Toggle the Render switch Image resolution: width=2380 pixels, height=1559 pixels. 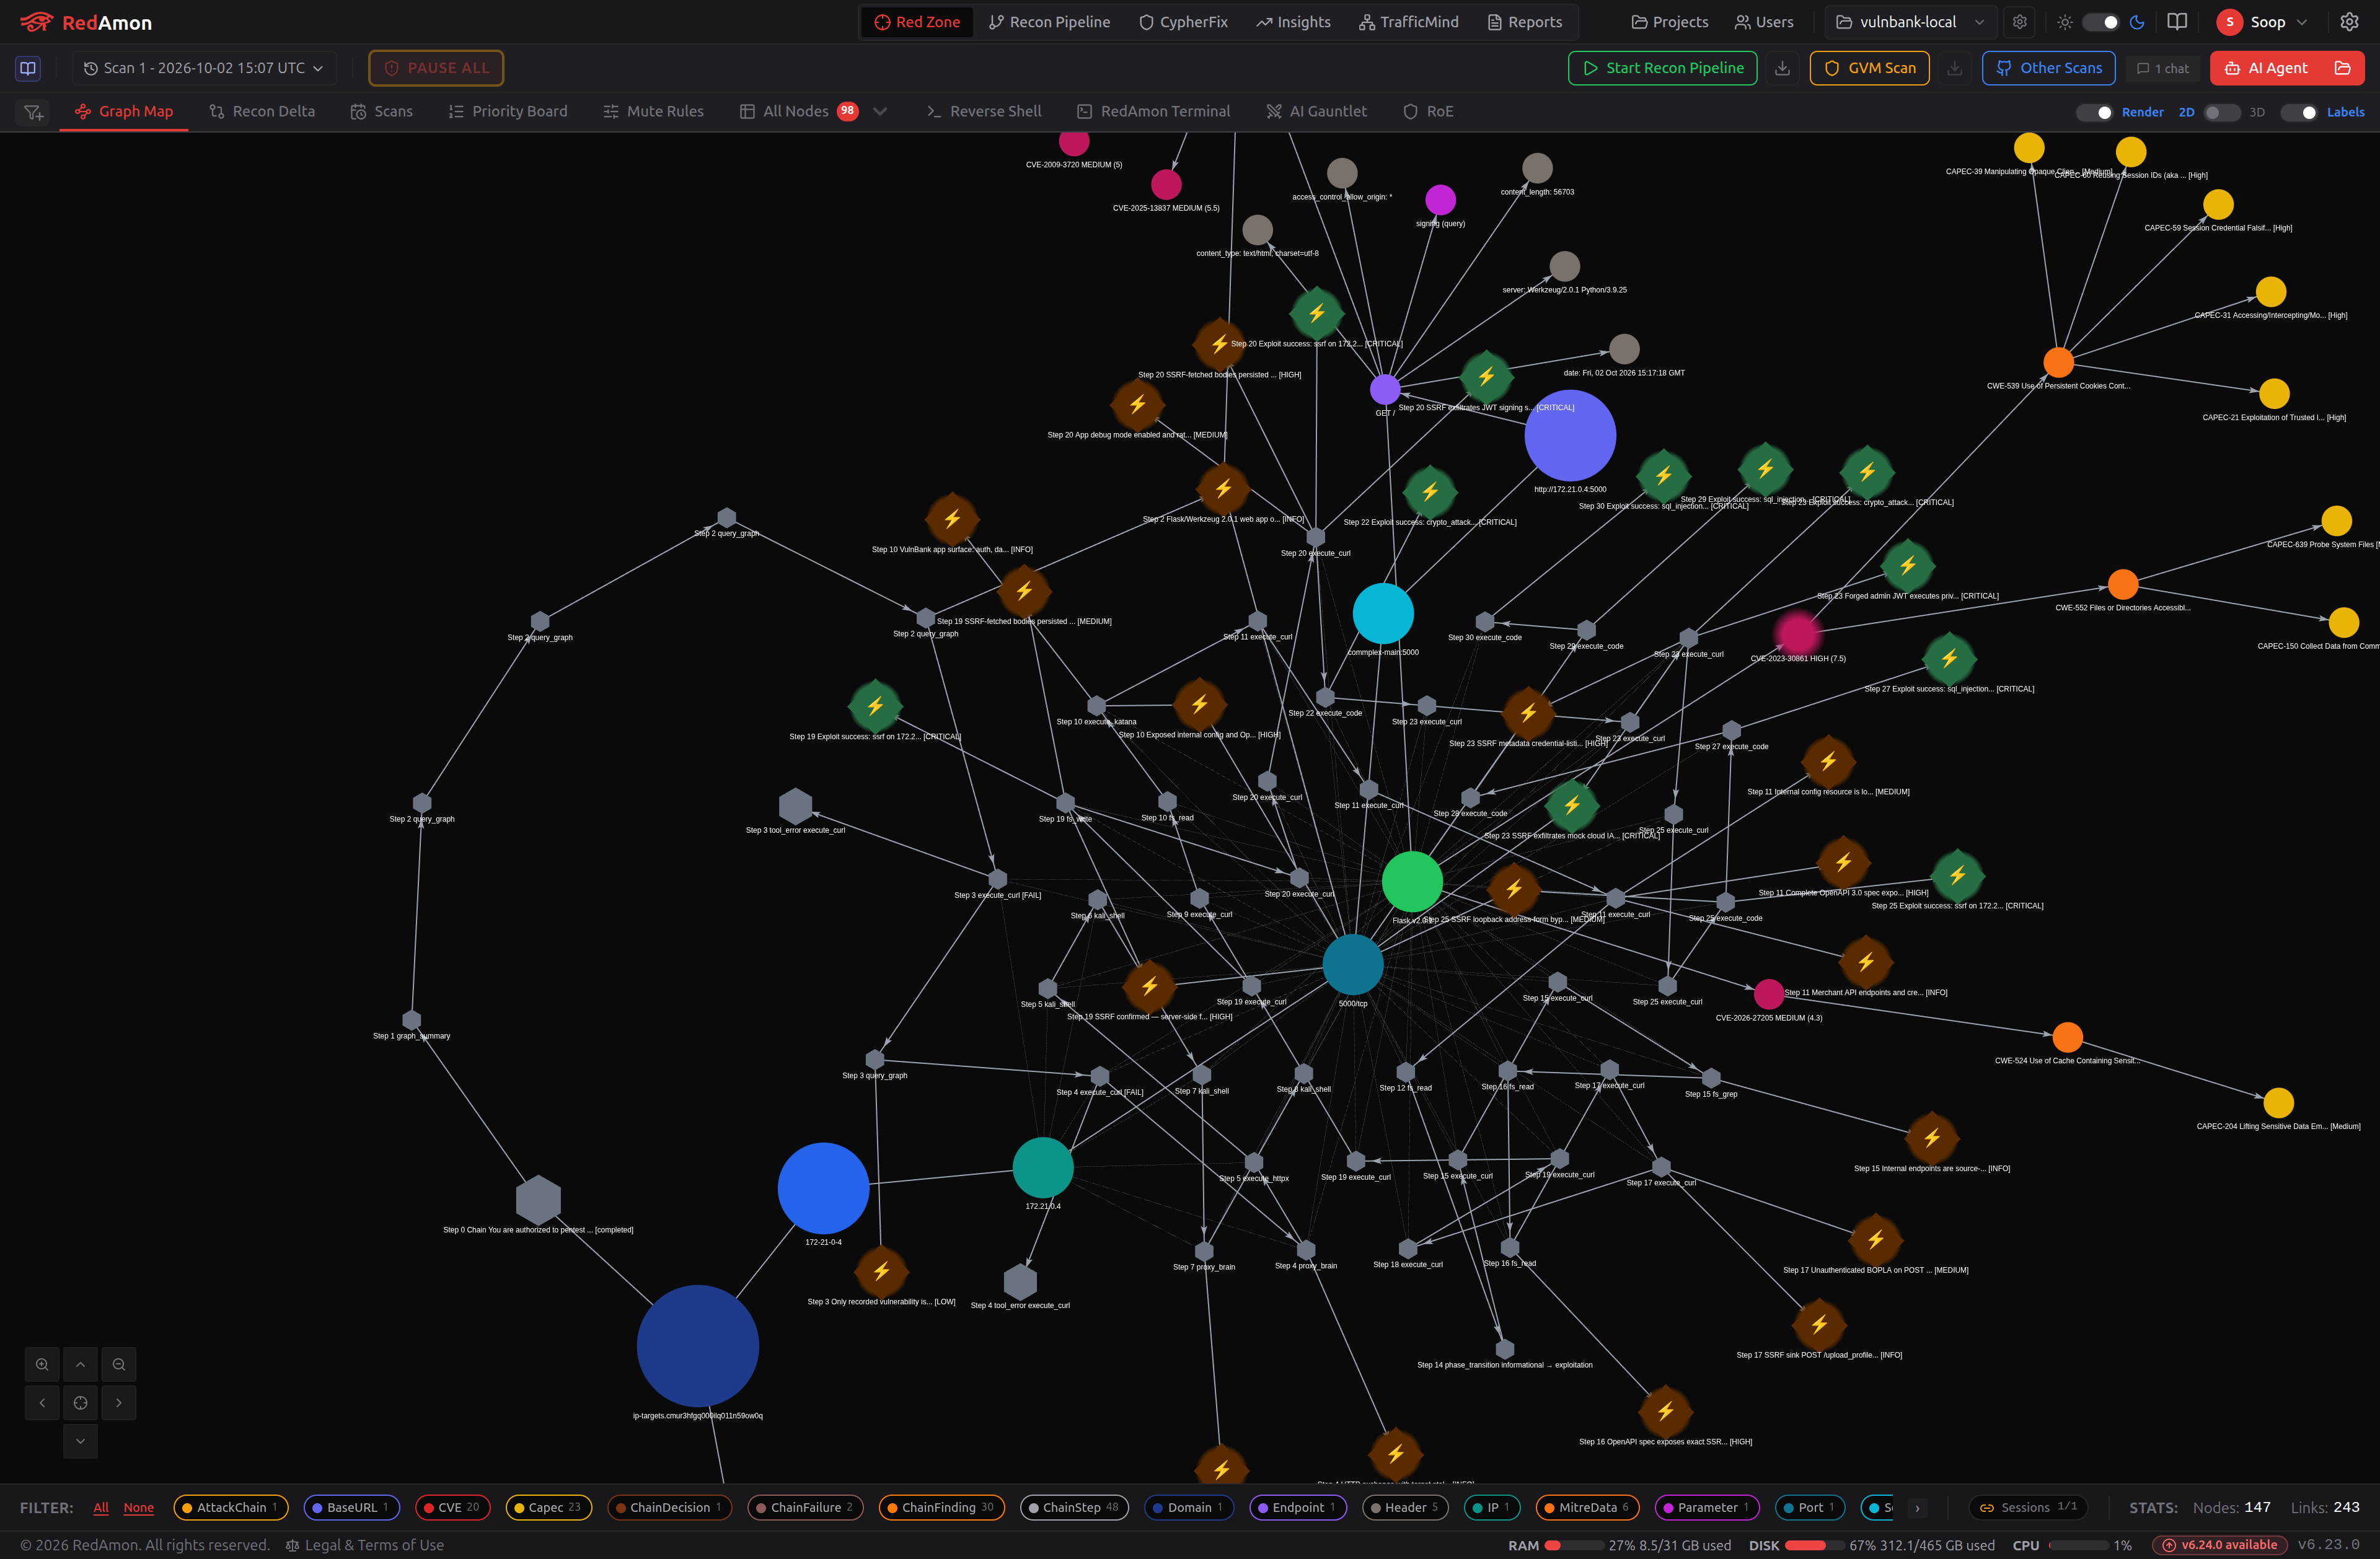click(2095, 112)
